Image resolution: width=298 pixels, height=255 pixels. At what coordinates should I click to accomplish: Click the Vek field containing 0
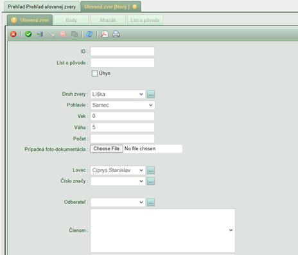(122, 116)
